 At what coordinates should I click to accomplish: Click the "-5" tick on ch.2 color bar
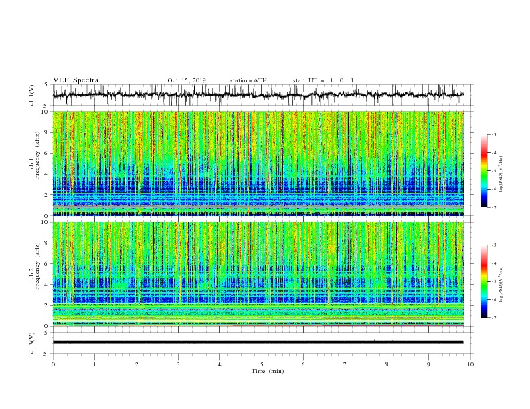point(494,281)
